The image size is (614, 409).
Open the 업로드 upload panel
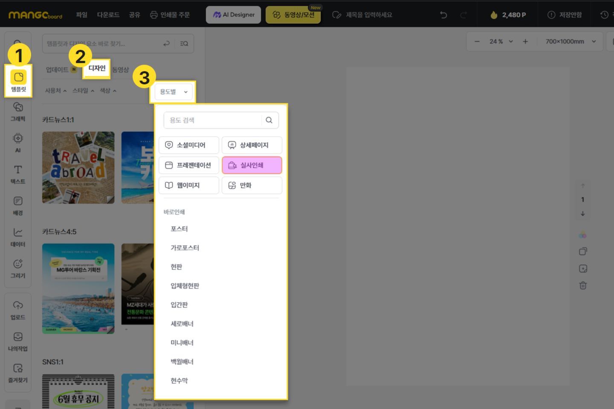click(18, 310)
